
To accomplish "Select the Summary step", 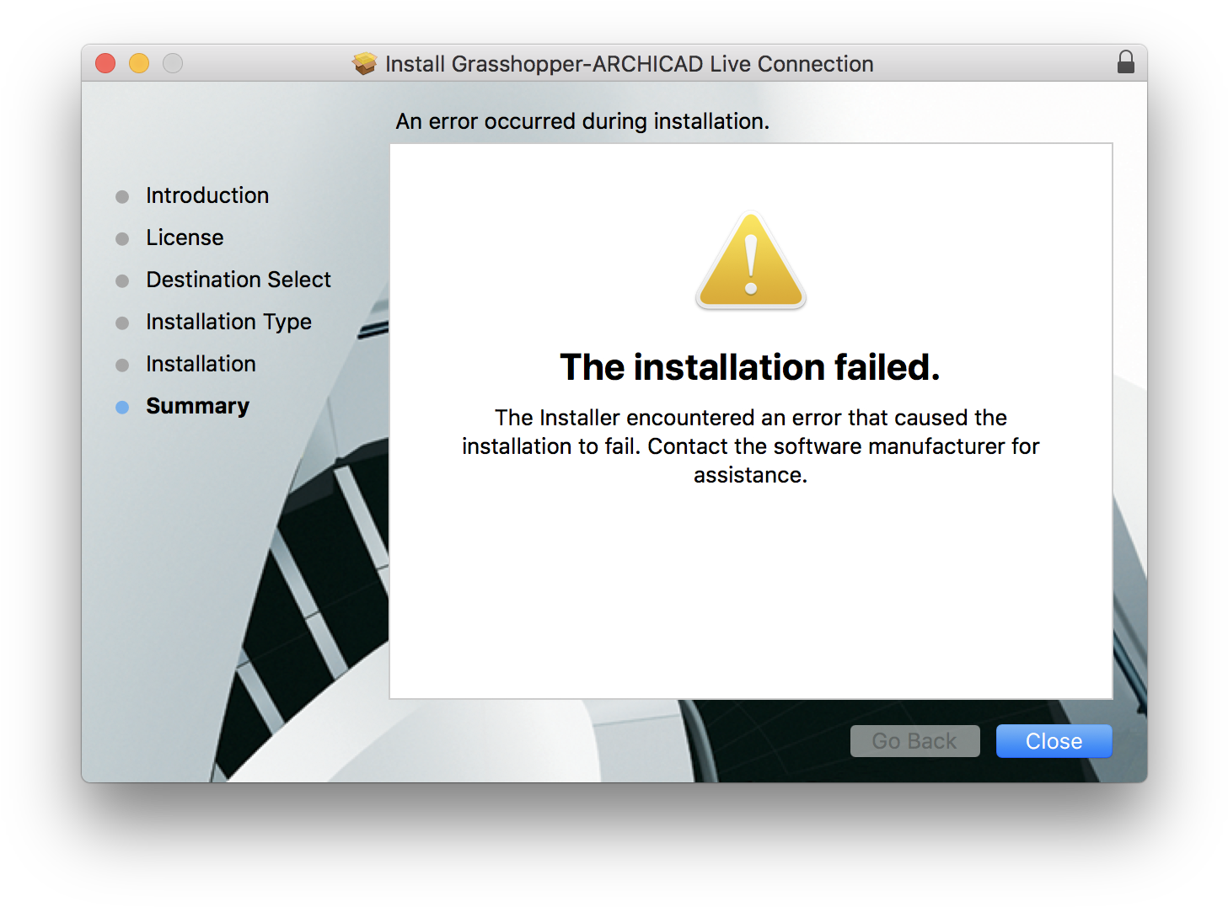I will click(197, 406).
